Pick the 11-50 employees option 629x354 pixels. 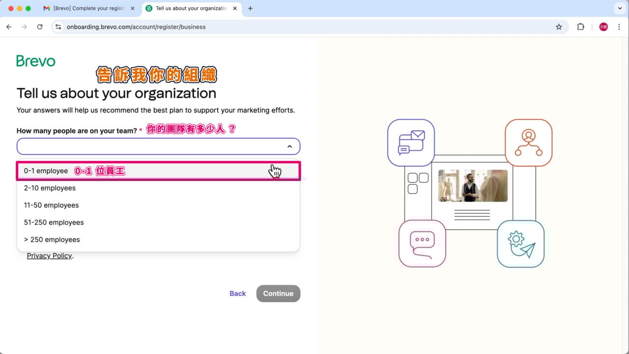51,206
